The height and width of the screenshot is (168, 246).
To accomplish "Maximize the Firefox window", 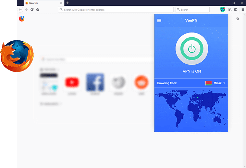I will pos(234,3).
